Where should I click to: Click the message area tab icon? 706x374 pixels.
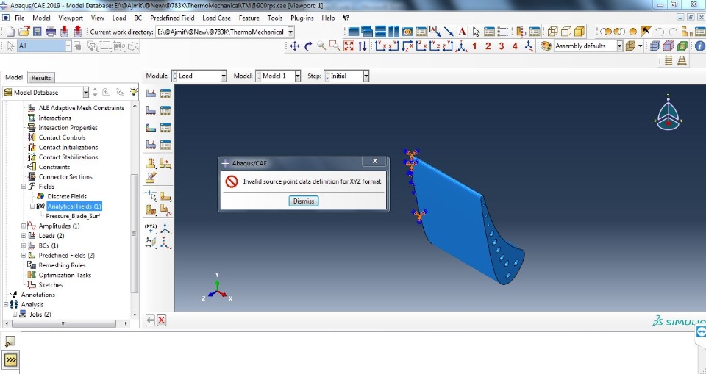coord(10,342)
